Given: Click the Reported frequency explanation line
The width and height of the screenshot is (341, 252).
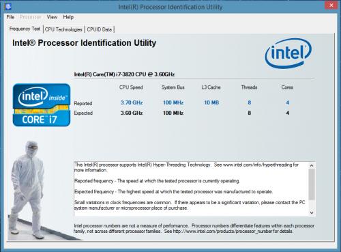Looking at the screenshot, I should pos(157,181).
